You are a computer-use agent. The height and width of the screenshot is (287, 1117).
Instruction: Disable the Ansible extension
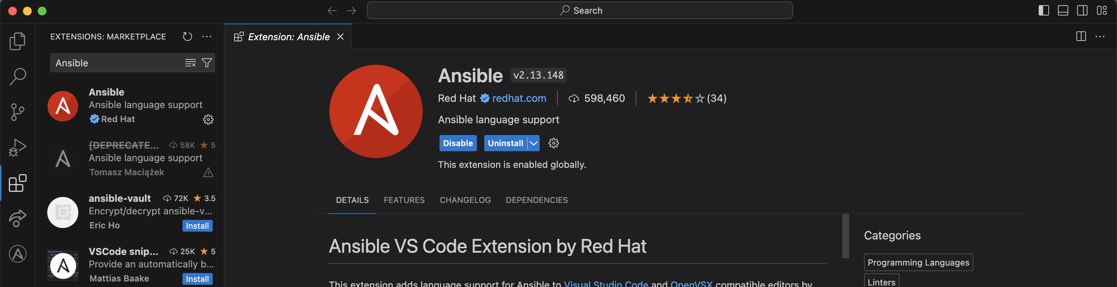[x=457, y=143]
